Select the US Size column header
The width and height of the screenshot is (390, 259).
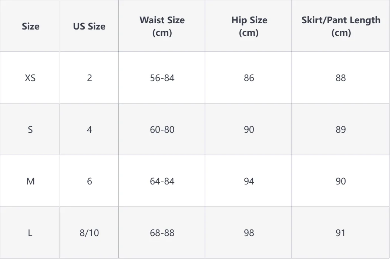[x=89, y=26]
